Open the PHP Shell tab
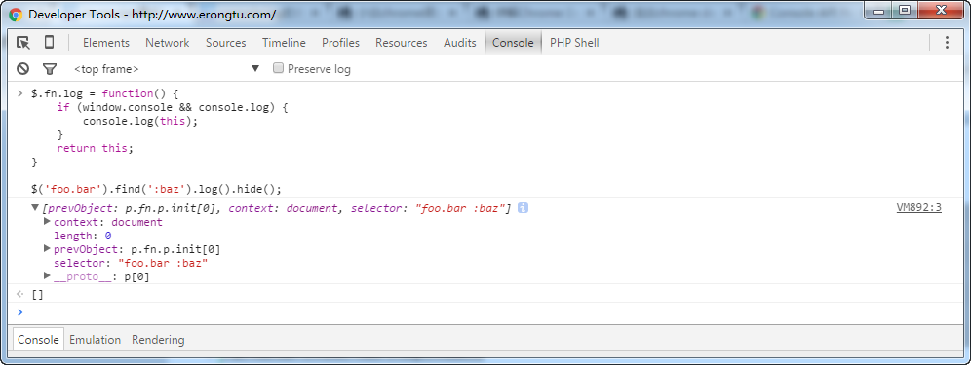This screenshot has width=971, height=365. click(x=574, y=43)
